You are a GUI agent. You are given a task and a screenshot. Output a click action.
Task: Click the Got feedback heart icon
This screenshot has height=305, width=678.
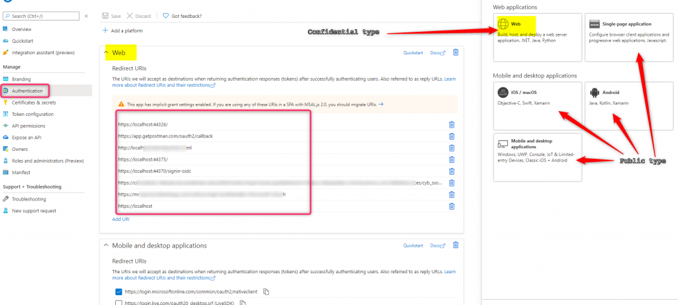click(165, 16)
